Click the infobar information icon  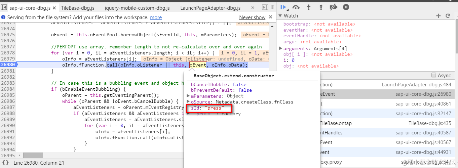click(3, 17)
